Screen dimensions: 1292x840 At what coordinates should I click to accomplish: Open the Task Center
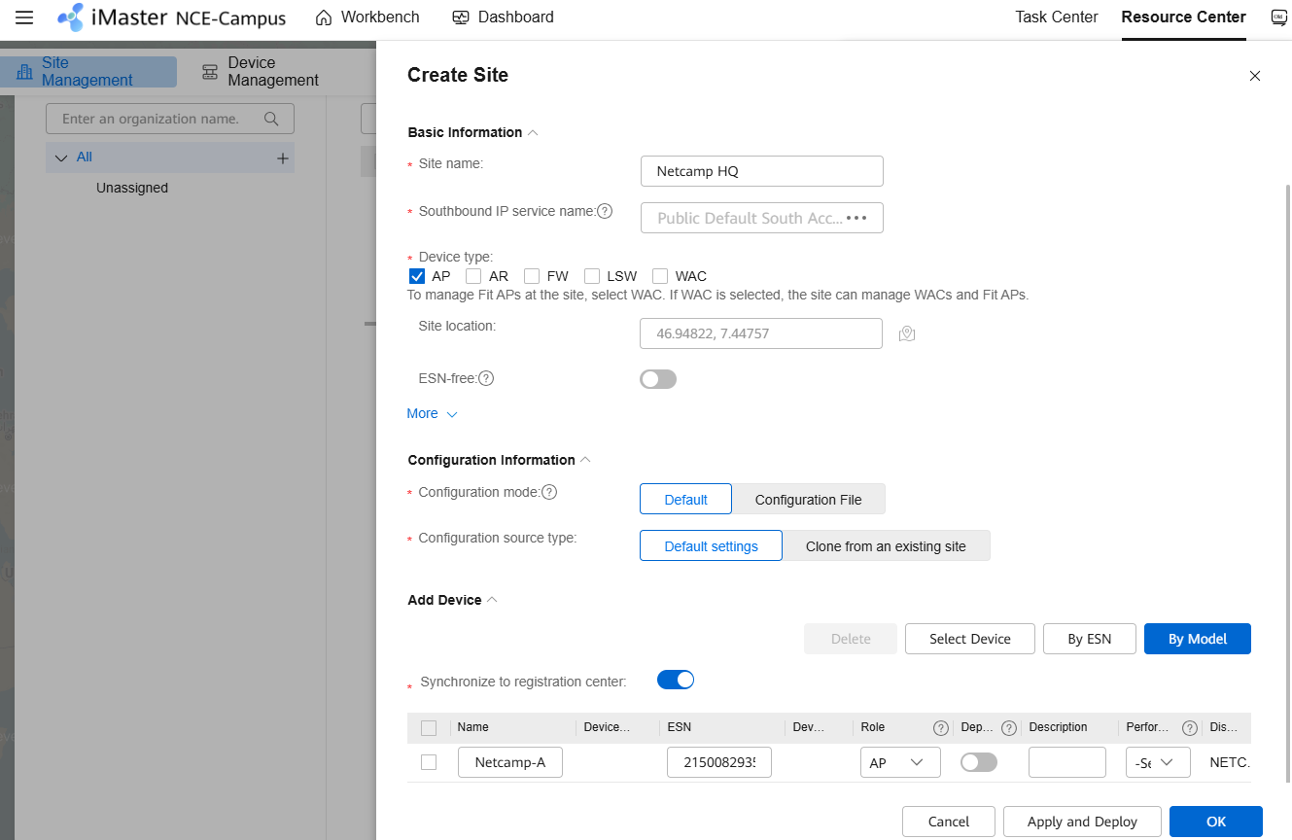[x=1056, y=17]
